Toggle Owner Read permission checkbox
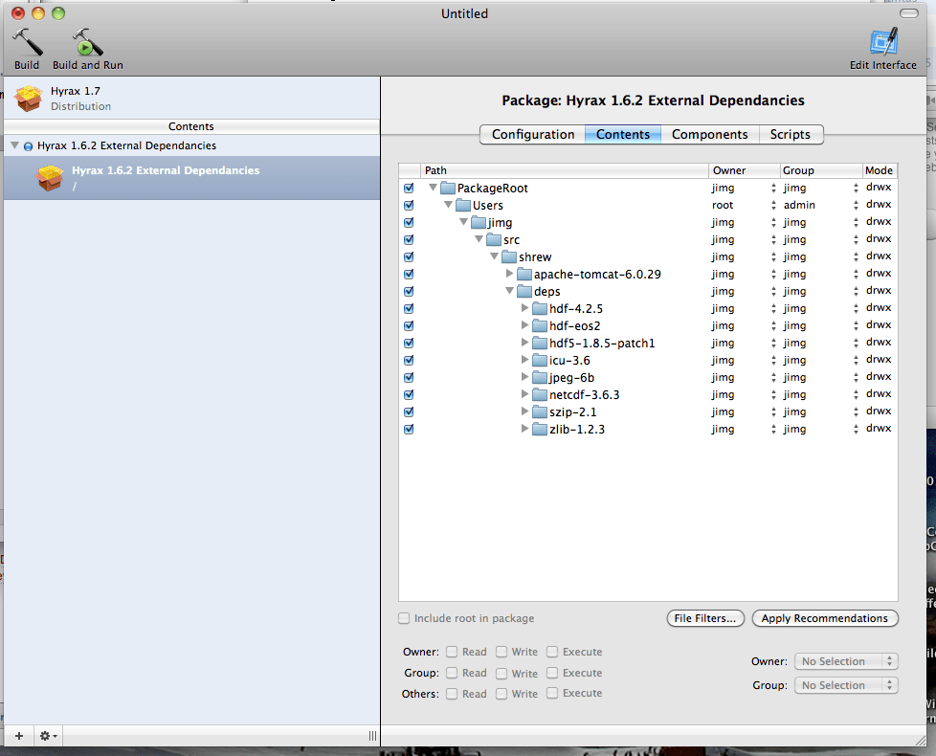The image size is (936, 756). click(452, 652)
